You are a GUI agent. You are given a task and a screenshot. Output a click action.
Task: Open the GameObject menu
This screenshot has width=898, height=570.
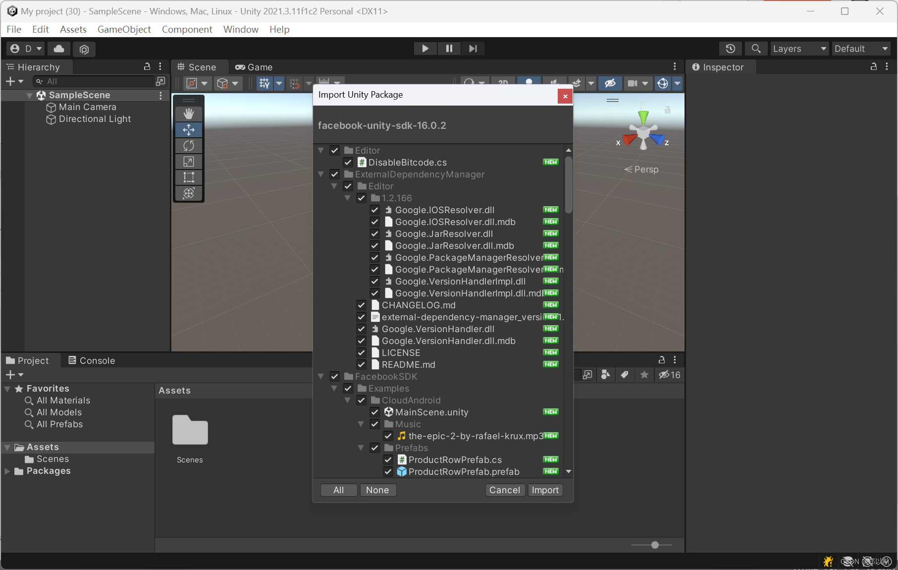(x=124, y=29)
